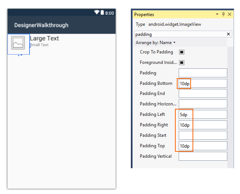Close the Properties panel
Image resolution: width=240 pixels, height=194 pixels.
pos(229,15)
